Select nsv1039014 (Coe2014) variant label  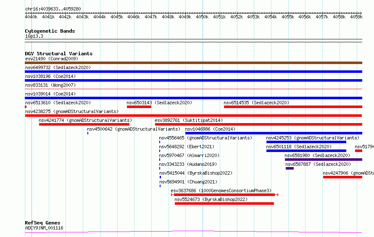[x=50, y=94]
